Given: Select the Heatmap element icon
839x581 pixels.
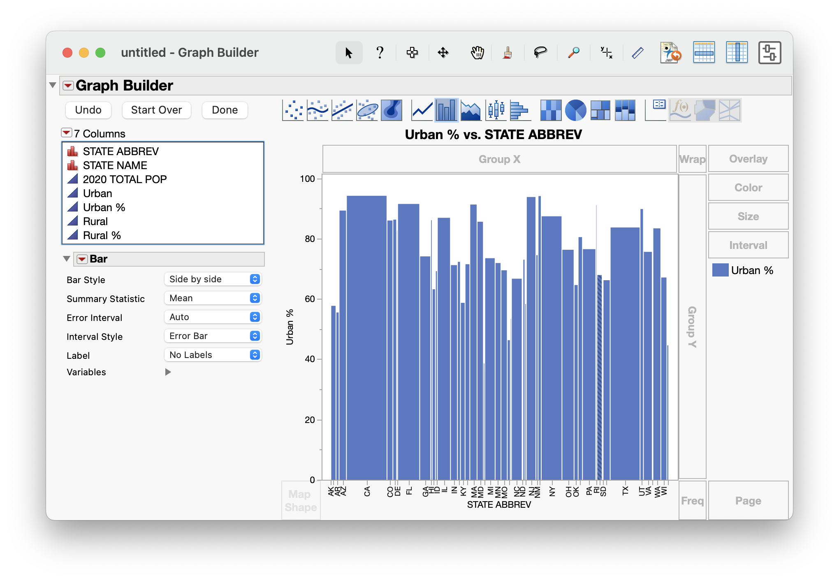Looking at the screenshot, I should 551,110.
